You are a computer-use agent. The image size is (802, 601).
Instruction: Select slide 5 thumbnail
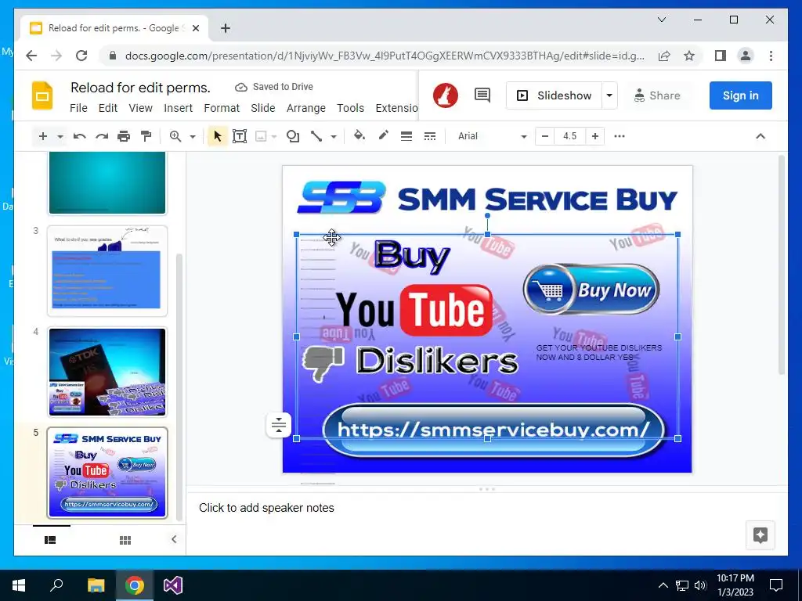coord(107,473)
